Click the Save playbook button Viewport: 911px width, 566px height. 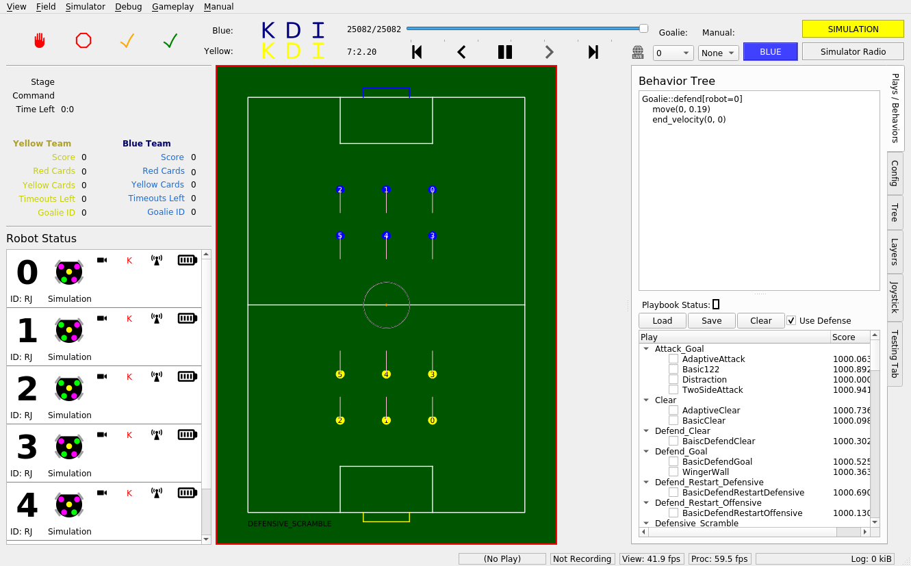coord(712,320)
